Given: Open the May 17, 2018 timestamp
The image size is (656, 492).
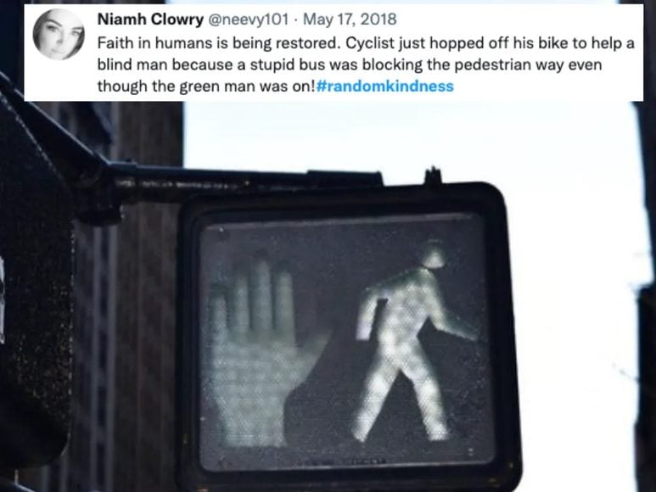Looking at the screenshot, I should pyautogui.click(x=350, y=20).
